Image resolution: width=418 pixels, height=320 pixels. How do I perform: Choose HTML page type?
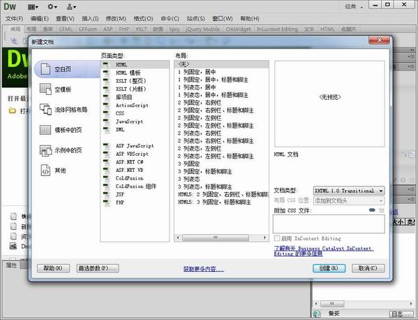135,64
